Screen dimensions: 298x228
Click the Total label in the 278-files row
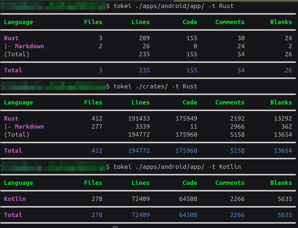pos(13,215)
